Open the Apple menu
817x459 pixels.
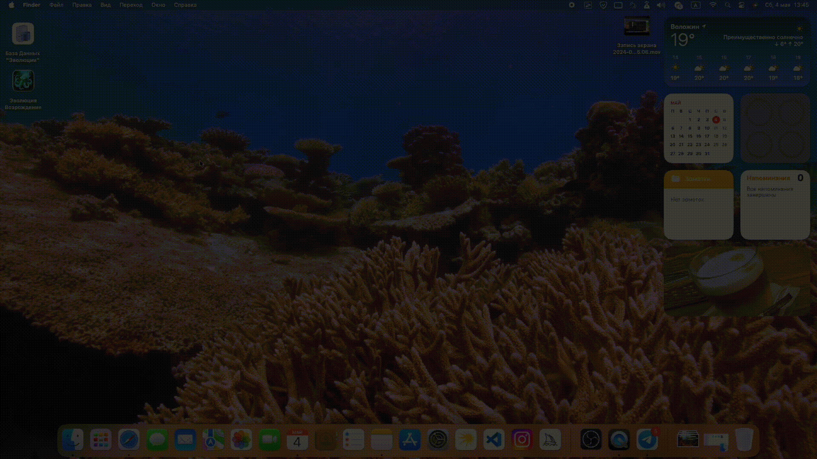tap(11, 5)
